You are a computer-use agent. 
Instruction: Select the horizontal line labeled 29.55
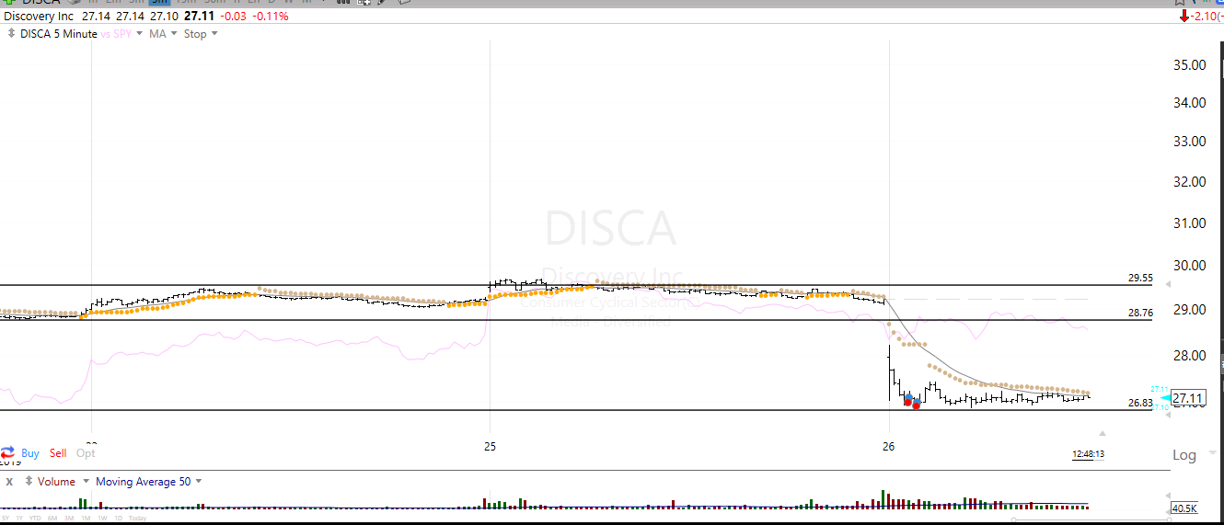(576, 285)
